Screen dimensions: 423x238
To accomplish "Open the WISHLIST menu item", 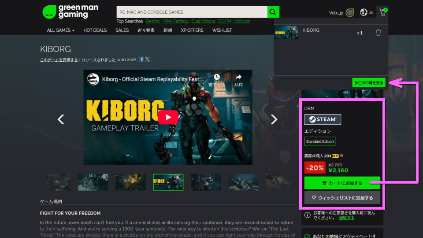I will [222, 30].
